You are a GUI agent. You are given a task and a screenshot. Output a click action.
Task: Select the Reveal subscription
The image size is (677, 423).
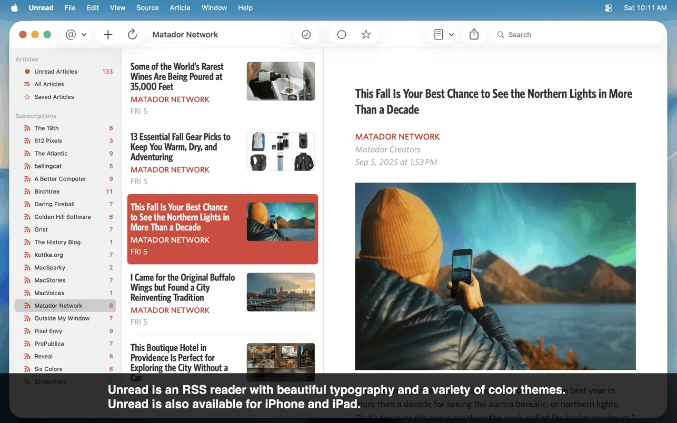click(x=65, y=356)
